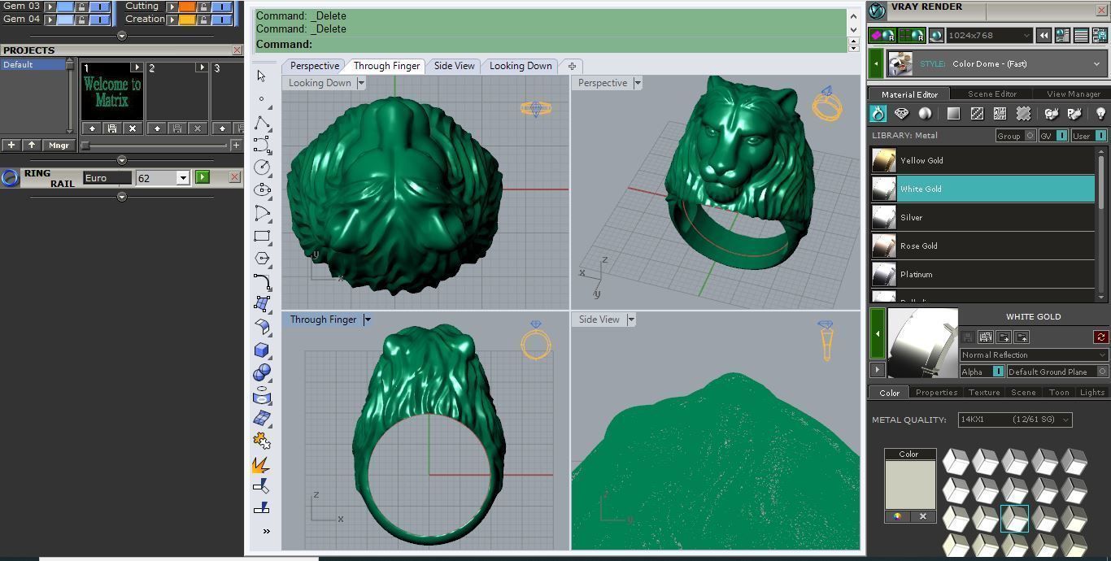Screen dimensions: 1111x561
Task: Open the puzzle-piece gear tool
Action: point(262,441)
